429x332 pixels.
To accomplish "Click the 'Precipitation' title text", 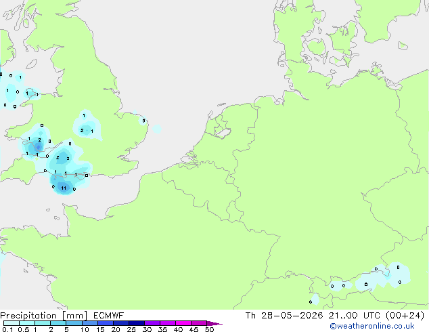I will click(28, 316).
